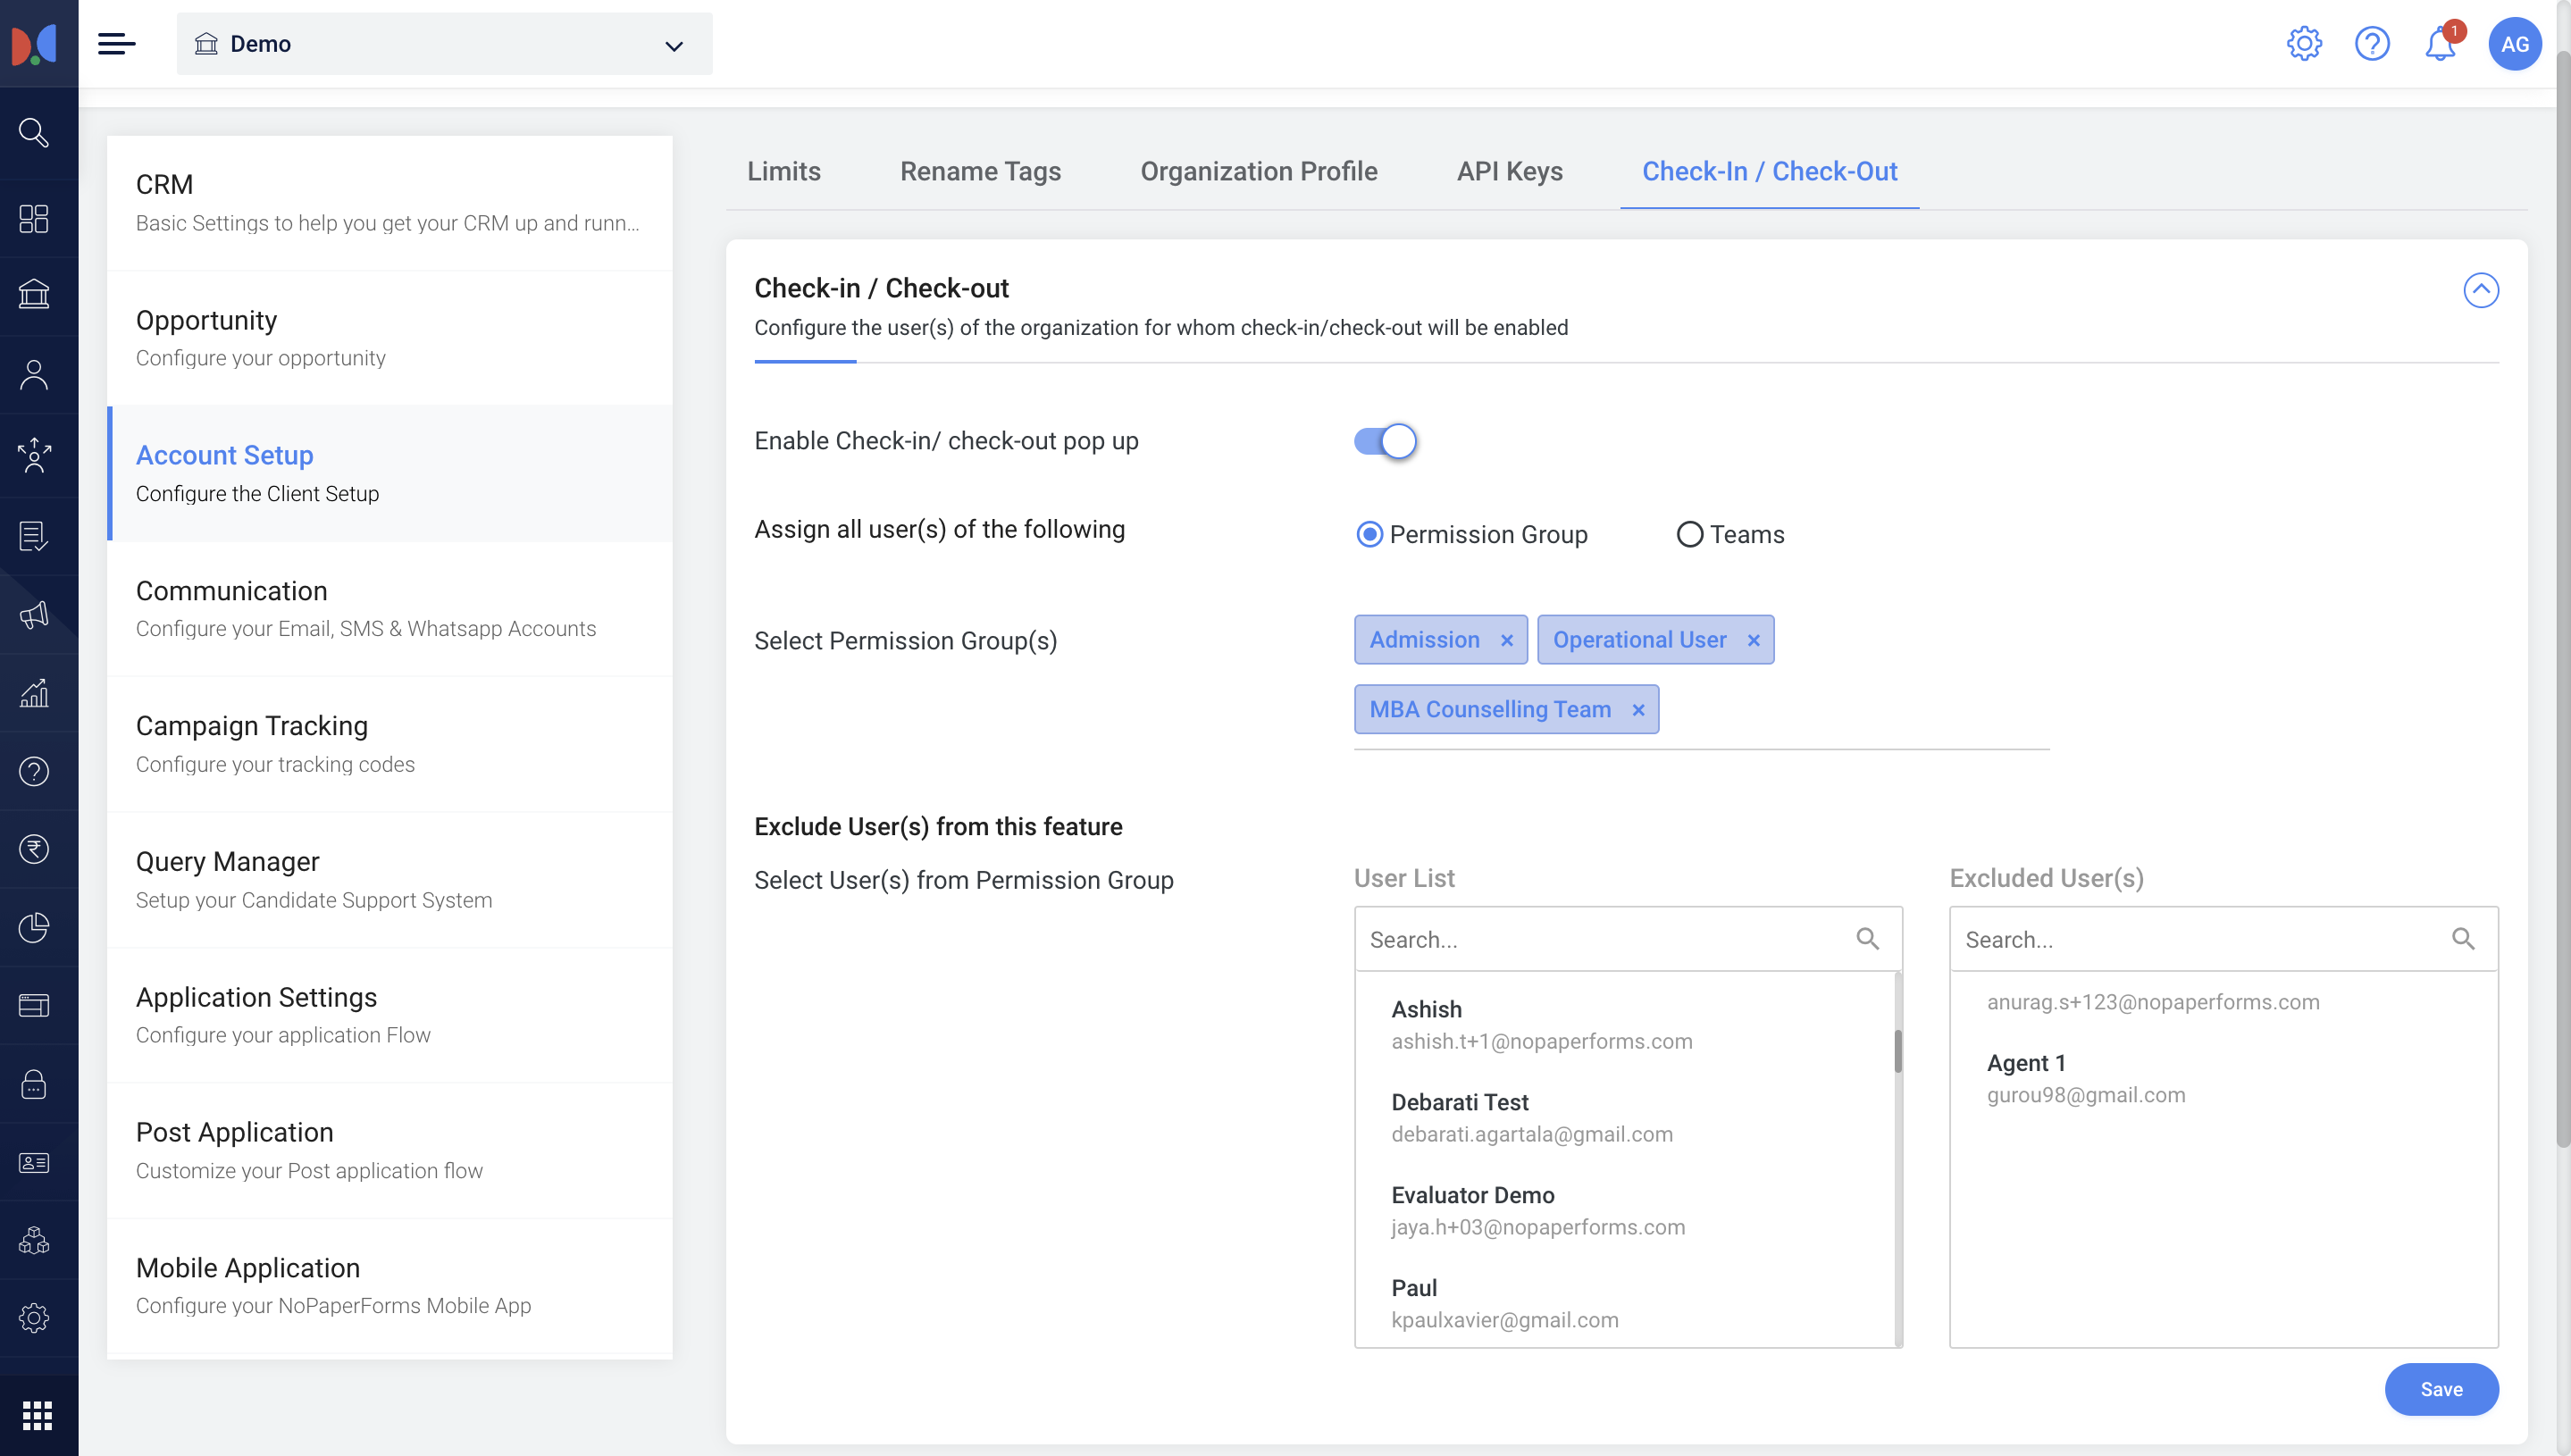Remove MBA Counselling Team tag
The height and width of the screenshot is (1456, 2571).
coord(1638,710)
